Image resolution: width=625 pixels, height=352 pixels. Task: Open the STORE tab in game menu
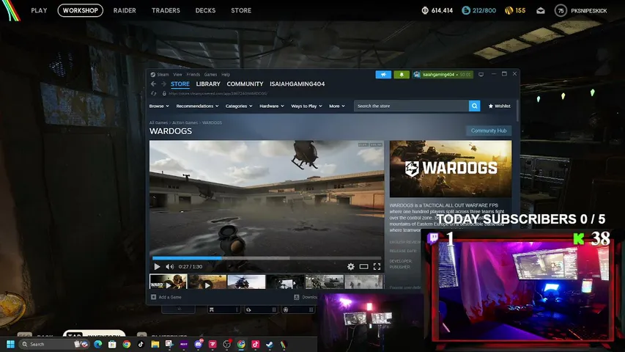[x=241, y=10]
